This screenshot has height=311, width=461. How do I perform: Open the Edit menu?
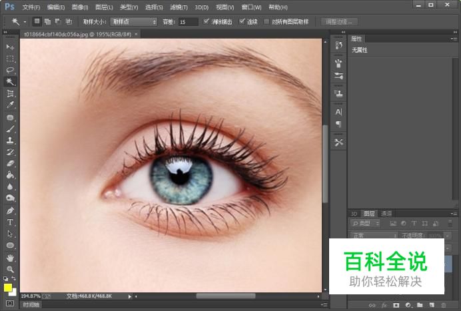(56, 7)
